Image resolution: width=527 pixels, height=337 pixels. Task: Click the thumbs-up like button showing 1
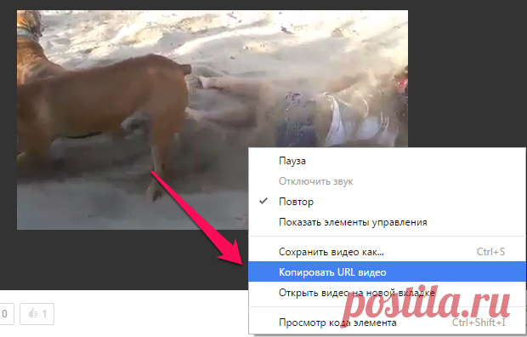[x=37, y=314]
